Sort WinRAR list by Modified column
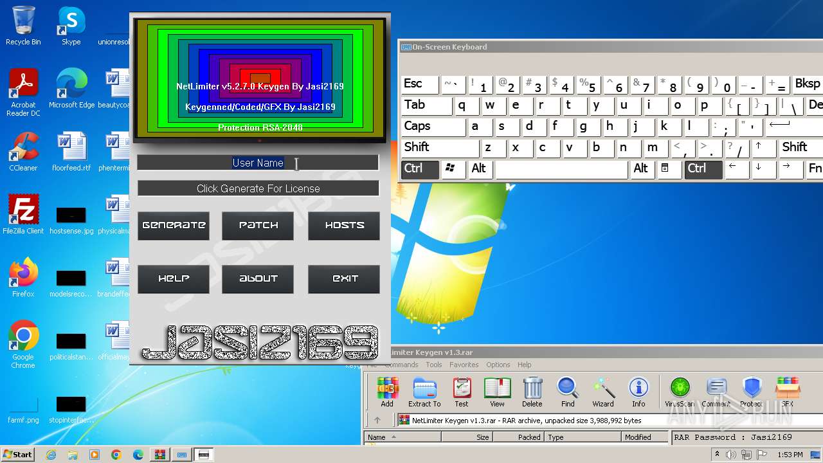 pyautogui.click(x=645, y=437)
